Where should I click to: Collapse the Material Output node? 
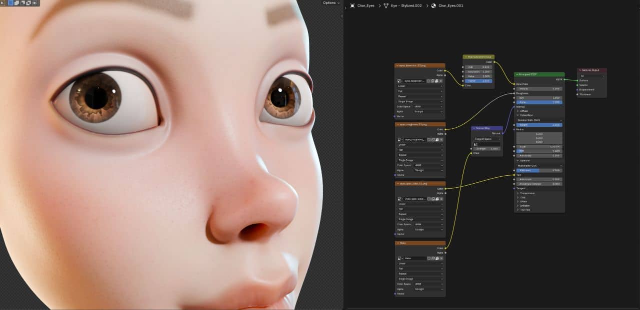[580, 70]
